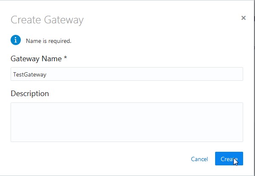Focus the Gateway Name input field

(x=126, y=74)
